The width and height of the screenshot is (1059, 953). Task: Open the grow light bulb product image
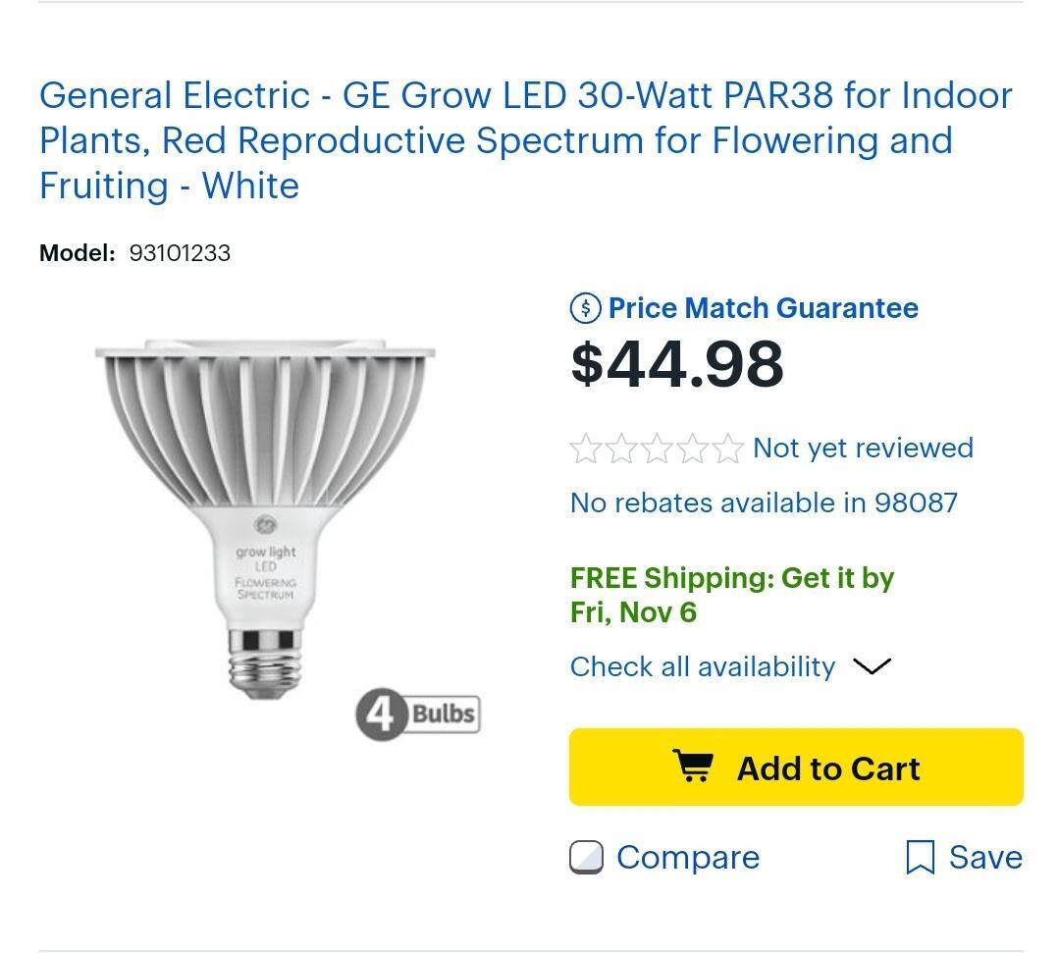coord(265,520)
